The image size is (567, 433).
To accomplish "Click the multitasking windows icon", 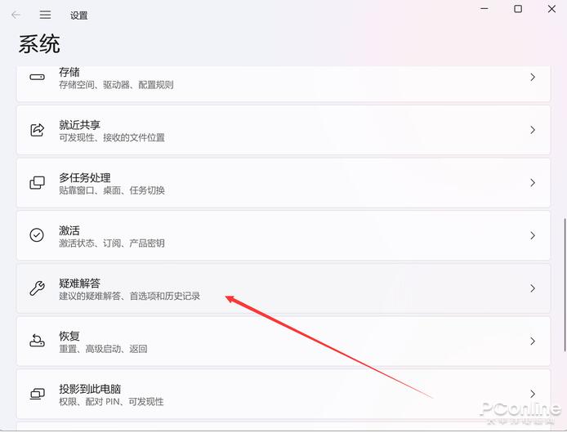I will [x=37, y=183].
